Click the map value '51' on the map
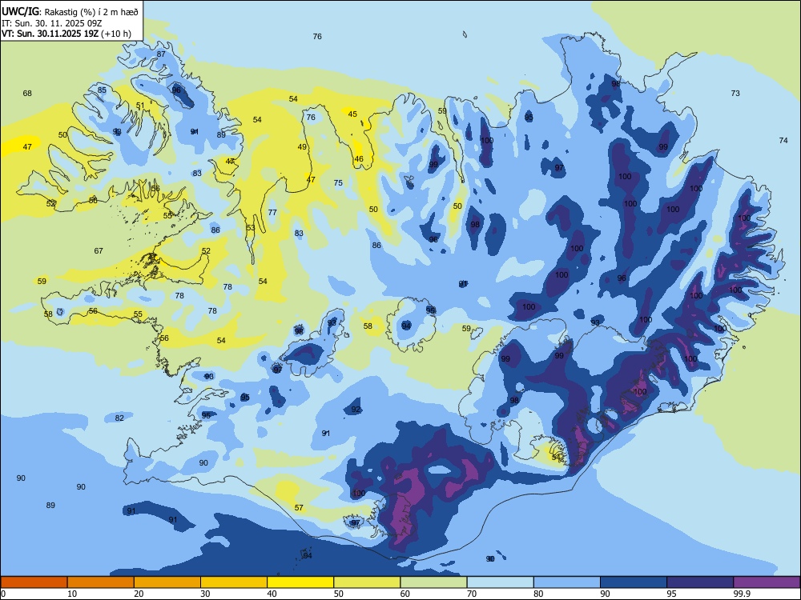The height and width of the screenshot is (600, 801). pyautogui.click(x=140, y=106)
